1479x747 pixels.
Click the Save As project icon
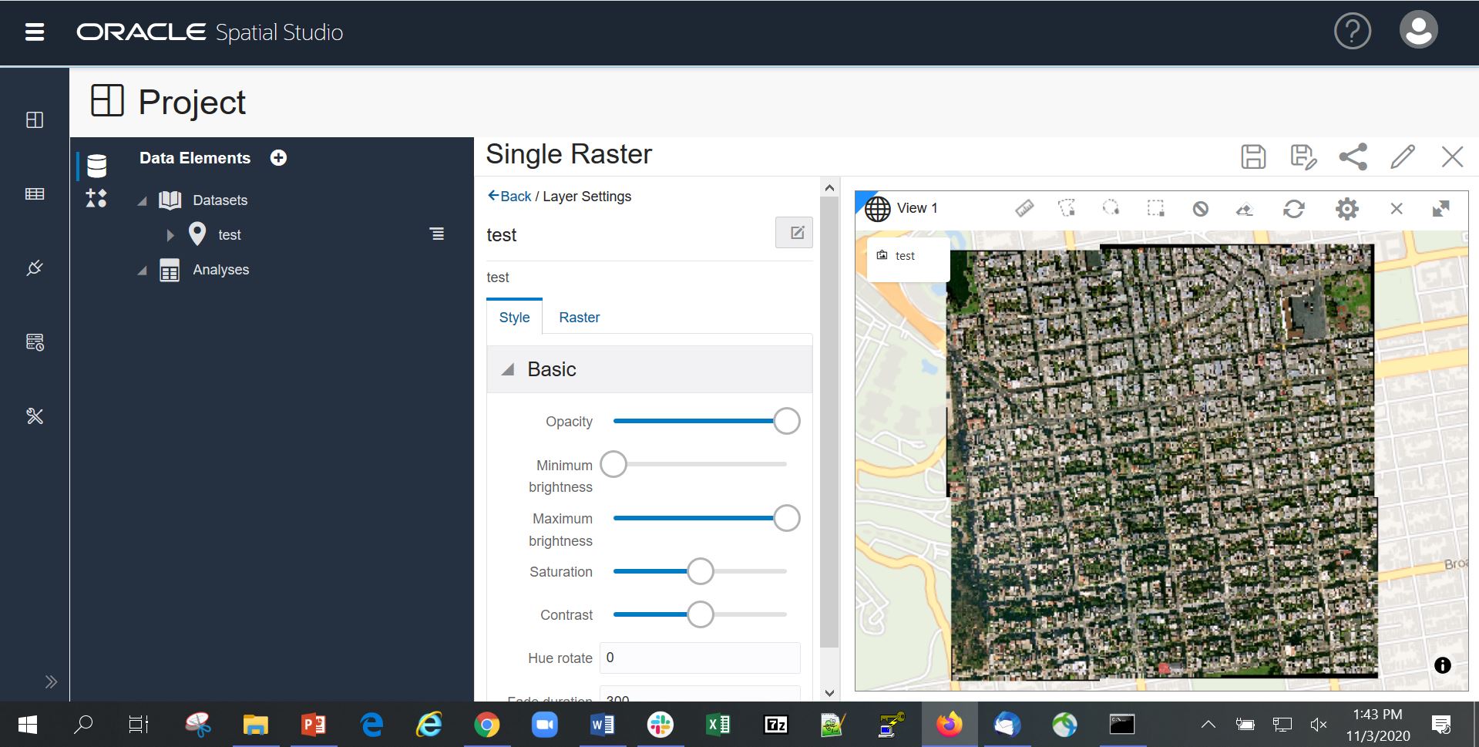point(1303,156)
